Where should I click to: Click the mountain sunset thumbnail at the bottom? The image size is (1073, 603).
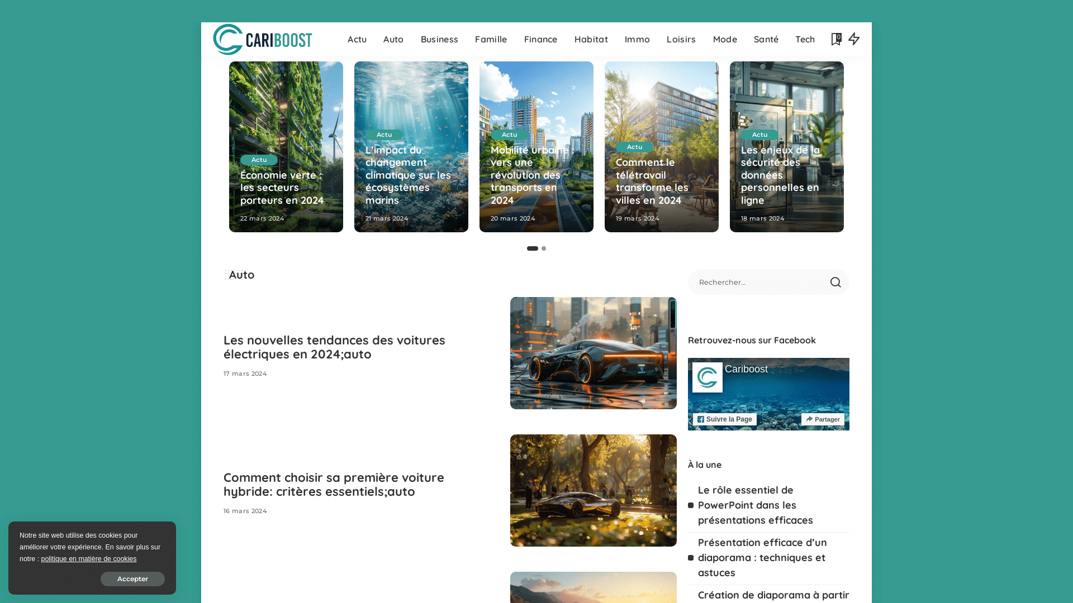(x=594, y=587)
